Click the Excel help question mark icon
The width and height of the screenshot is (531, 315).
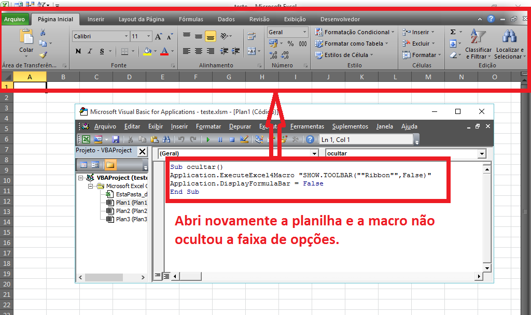[491, 19]
